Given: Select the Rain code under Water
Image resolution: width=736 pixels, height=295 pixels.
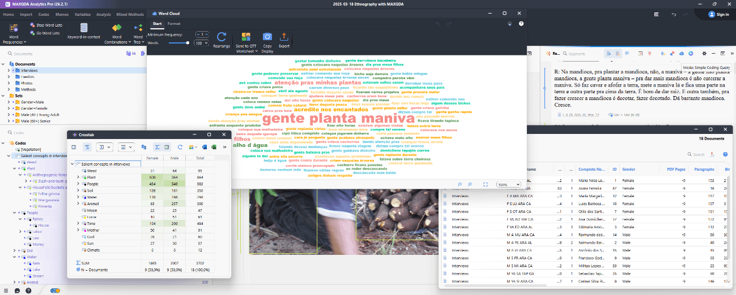Looking at the screenshot, I should click(x=36, y=263).
